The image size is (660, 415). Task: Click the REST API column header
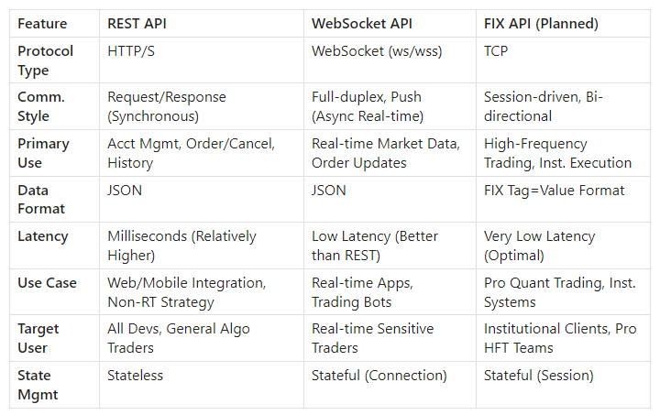click(x=202, y=24)
